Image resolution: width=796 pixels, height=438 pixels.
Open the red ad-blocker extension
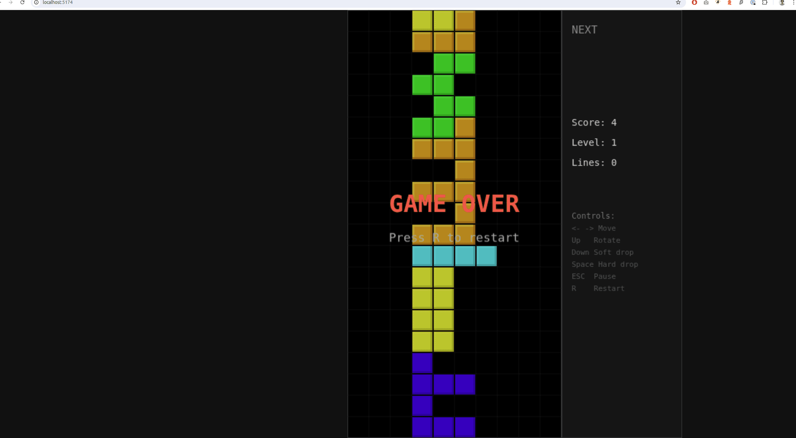(694, 2)
